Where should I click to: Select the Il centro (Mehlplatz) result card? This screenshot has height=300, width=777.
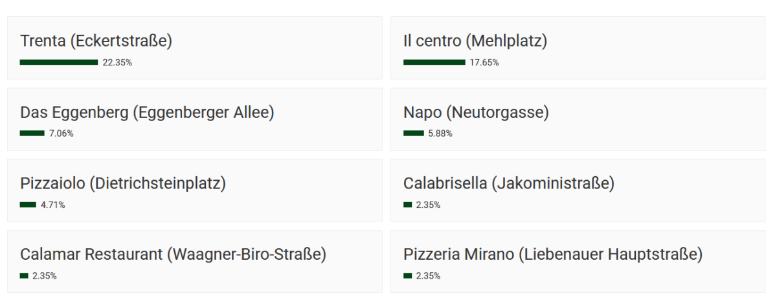pos(475,41)
